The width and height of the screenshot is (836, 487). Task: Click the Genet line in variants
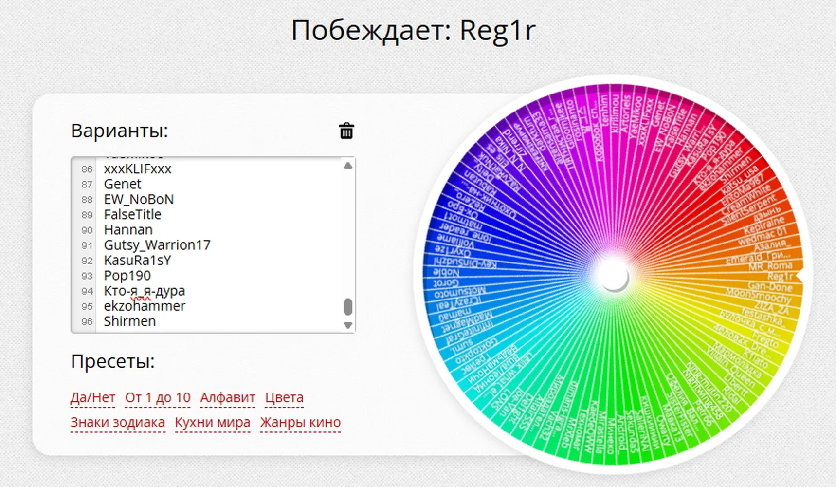(123, 184)
